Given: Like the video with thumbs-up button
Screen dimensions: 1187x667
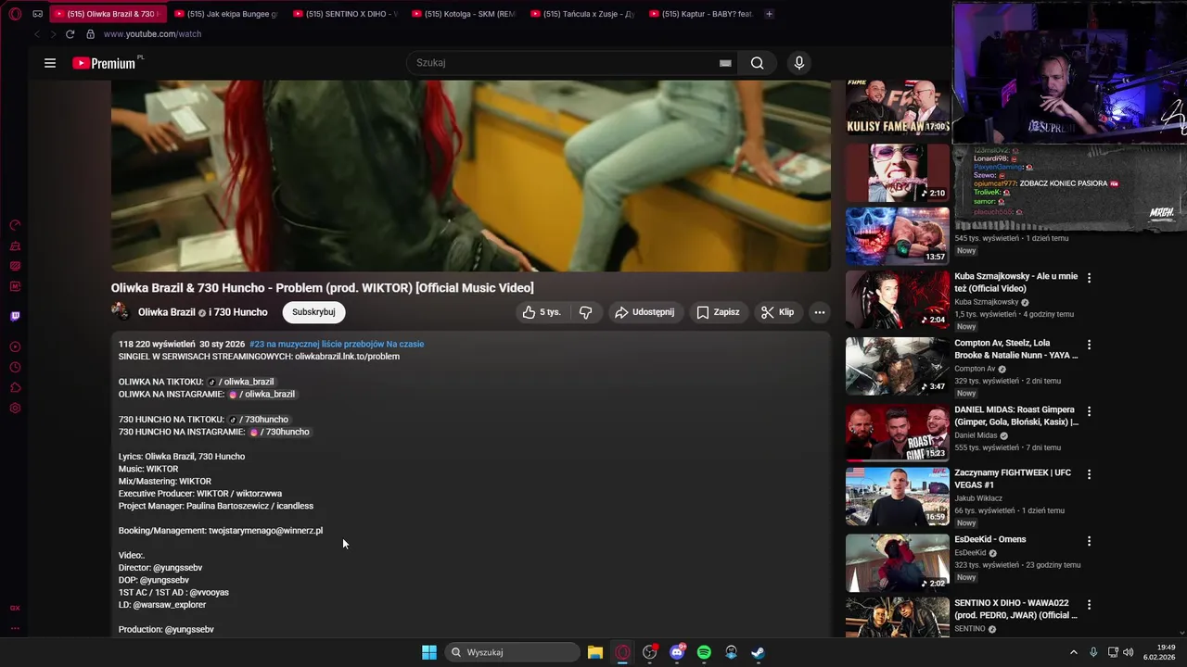Looking at the screenshot, I should pos(541,312).
